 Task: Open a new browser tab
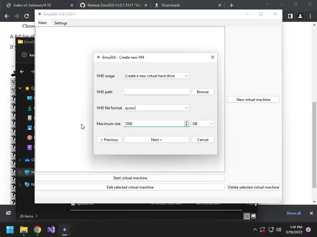tap(232, 5)
